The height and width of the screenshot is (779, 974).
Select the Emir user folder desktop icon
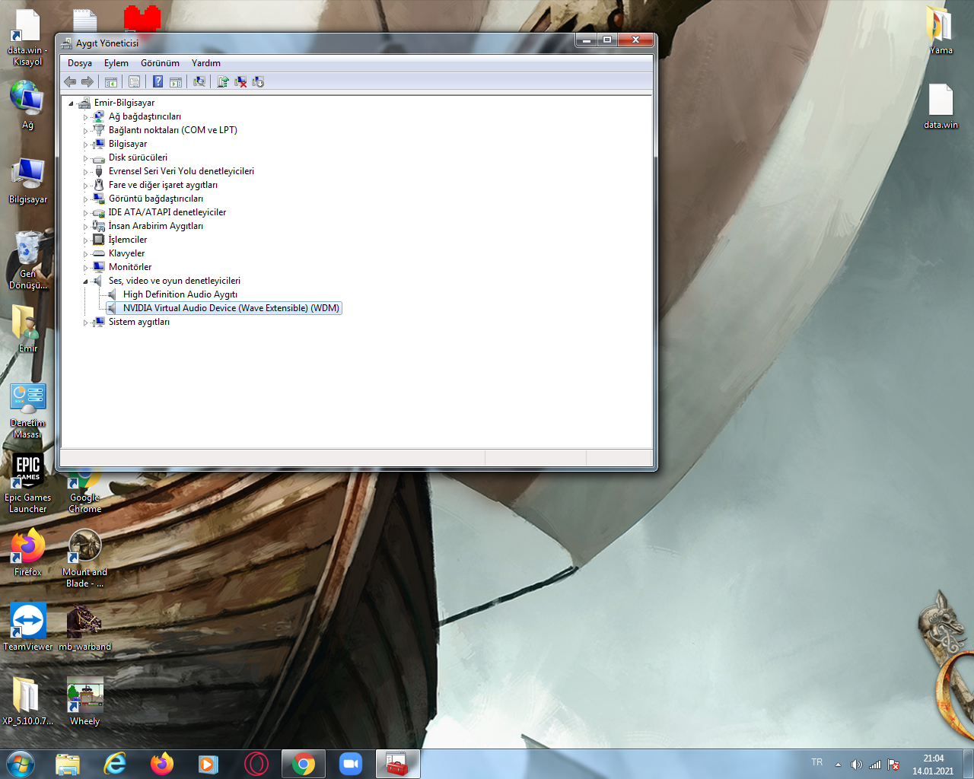coord(28,329)
